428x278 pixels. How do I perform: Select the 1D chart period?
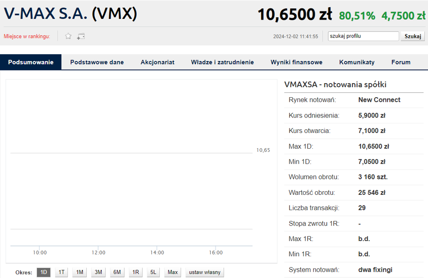[44, 272]
